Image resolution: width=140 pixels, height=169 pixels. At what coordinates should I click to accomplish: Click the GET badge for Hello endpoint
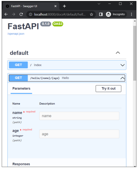click(x=19, y=78)
